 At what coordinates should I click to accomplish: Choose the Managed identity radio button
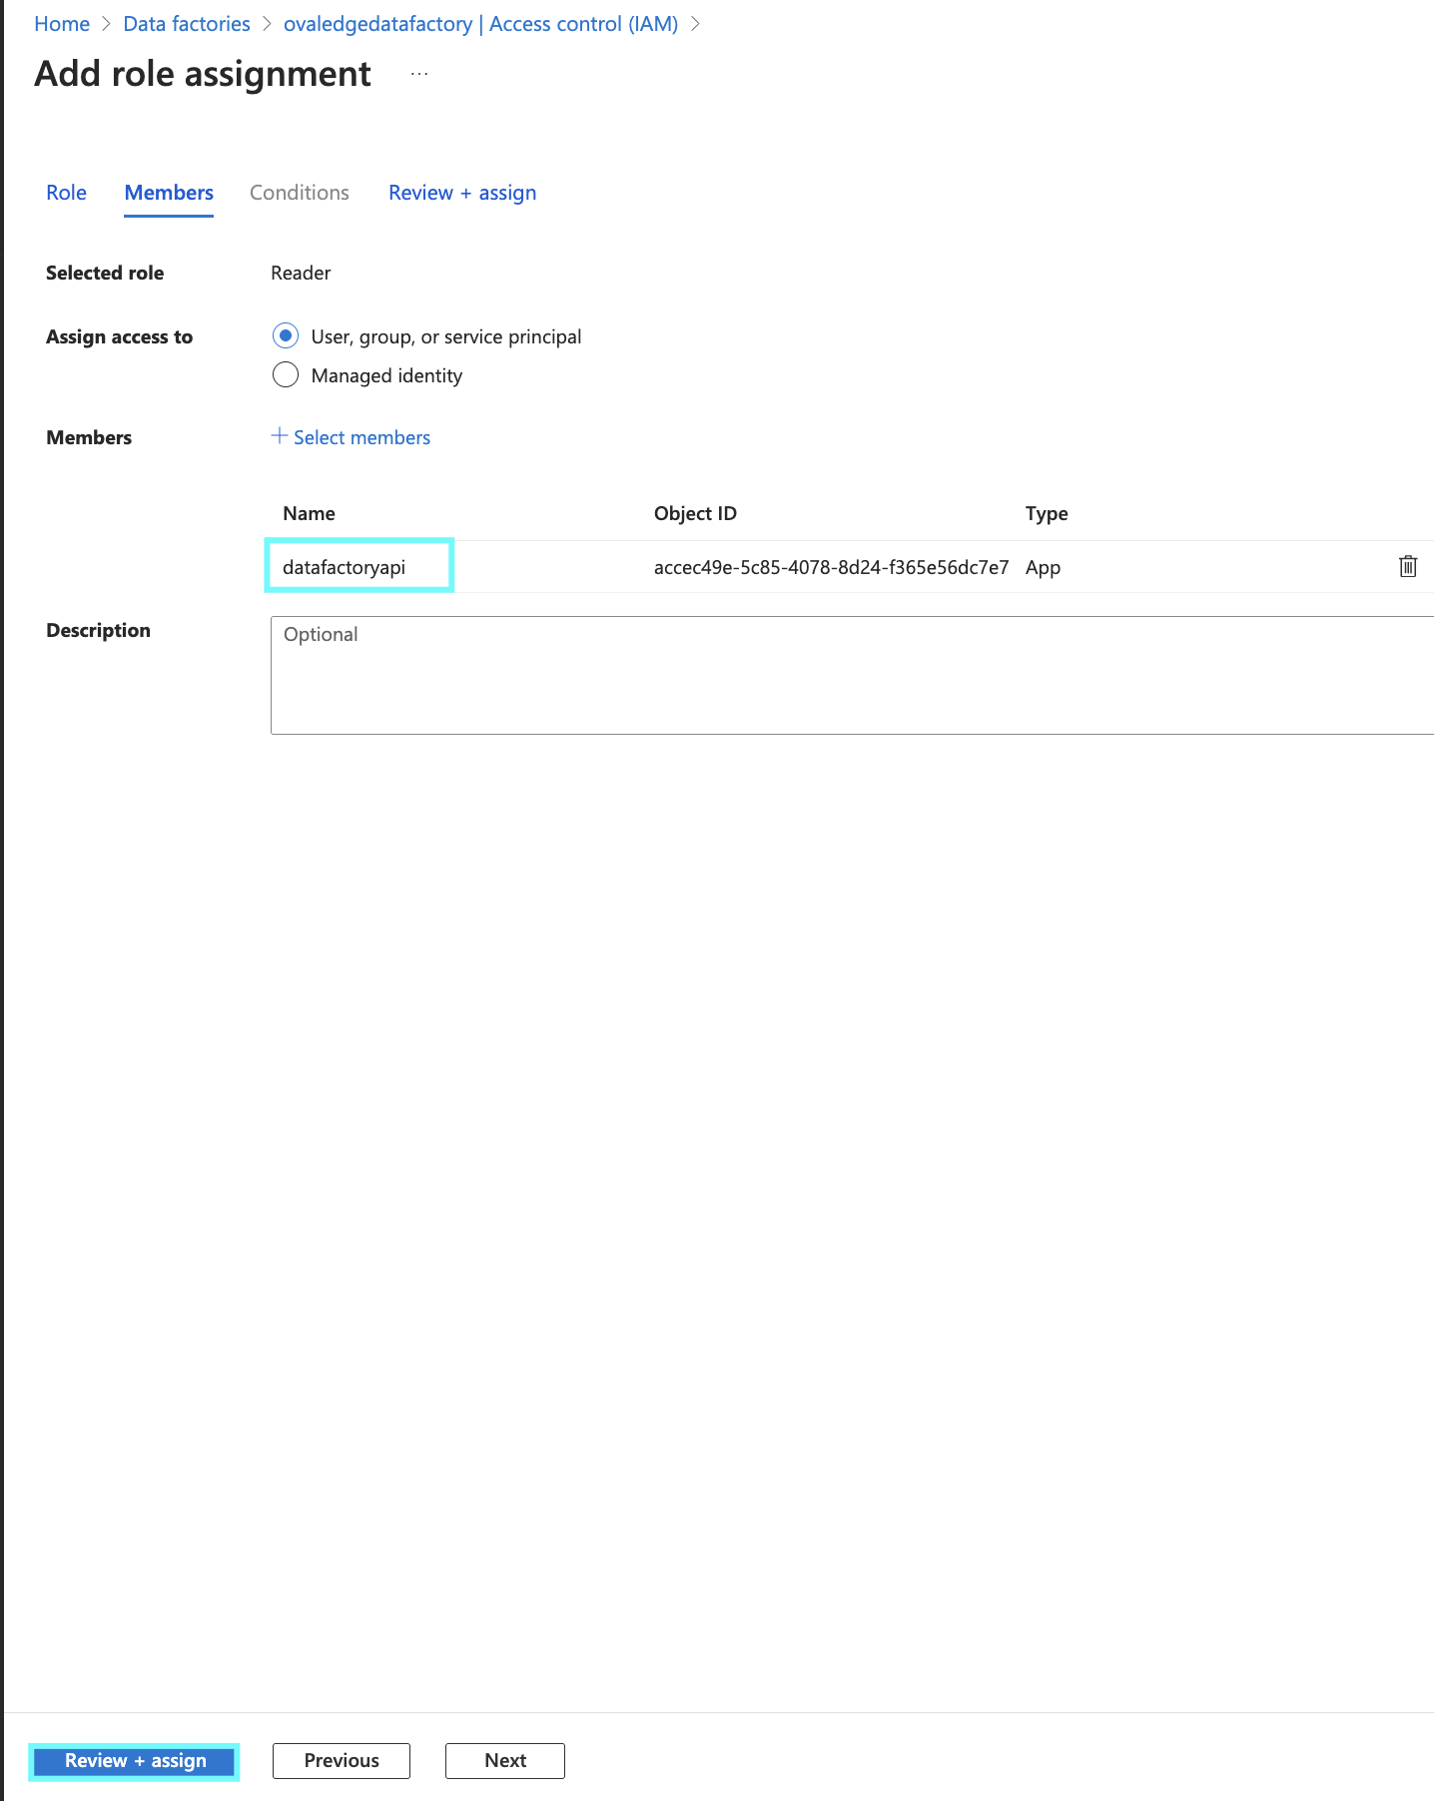[x=286, y=375]
